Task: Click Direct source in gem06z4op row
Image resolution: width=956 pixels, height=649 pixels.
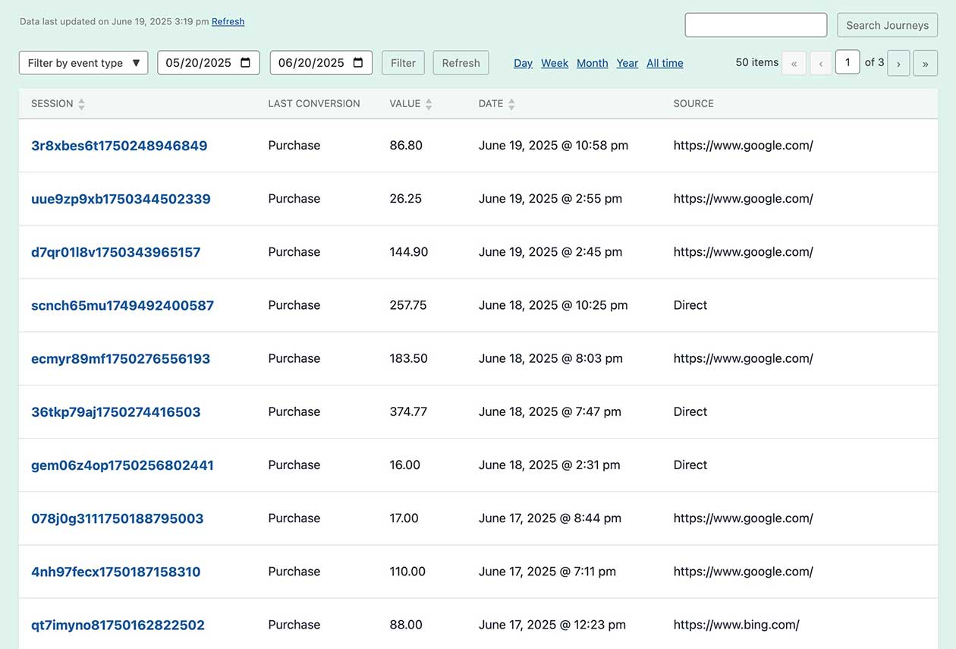Action: tap(690, 465)
